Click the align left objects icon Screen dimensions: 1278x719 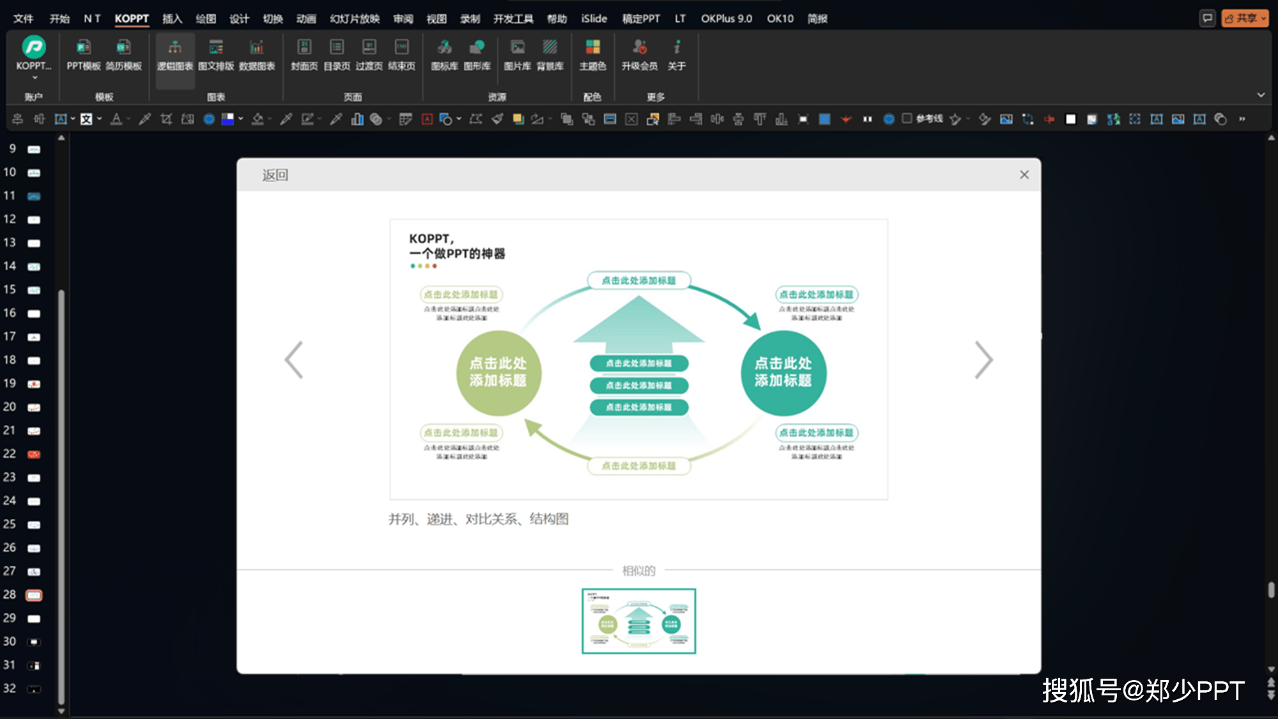[x=674, y=119]
